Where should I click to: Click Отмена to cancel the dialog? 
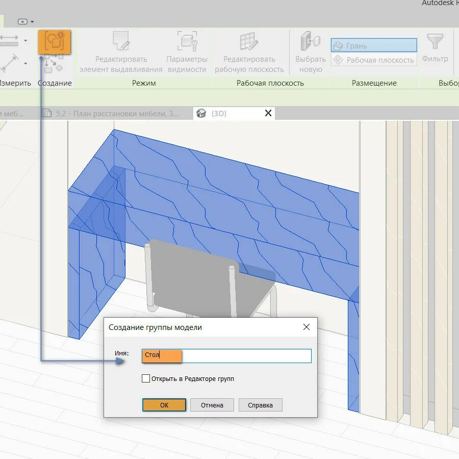coord(212,405)
